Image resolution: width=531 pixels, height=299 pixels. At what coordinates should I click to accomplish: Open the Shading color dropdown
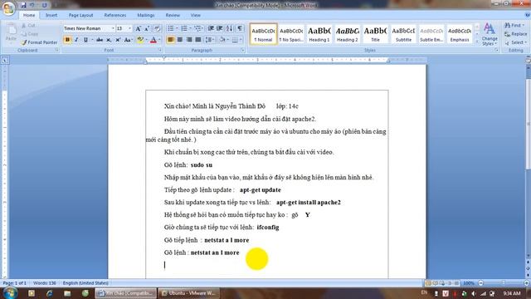[x=227, y=40]
